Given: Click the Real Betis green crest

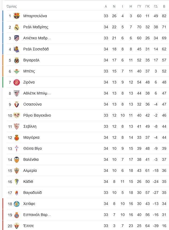Looking at the screenshot, I should pos(17,71).
